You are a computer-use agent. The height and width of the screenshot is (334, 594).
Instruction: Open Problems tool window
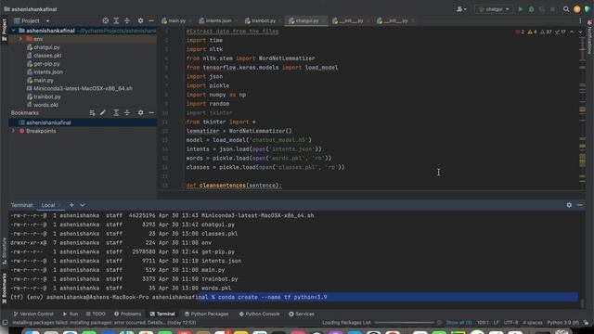pos(128,314)
